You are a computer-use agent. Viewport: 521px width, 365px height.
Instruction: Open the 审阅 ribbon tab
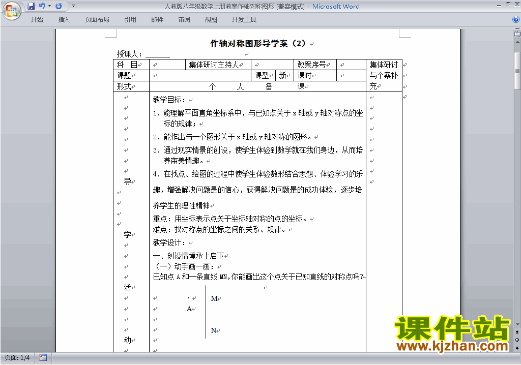click(184, 20)
